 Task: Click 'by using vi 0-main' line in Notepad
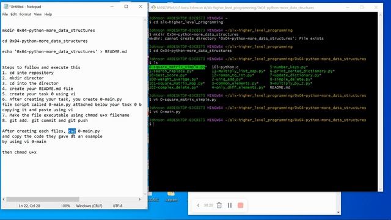(x=24, y=142)
